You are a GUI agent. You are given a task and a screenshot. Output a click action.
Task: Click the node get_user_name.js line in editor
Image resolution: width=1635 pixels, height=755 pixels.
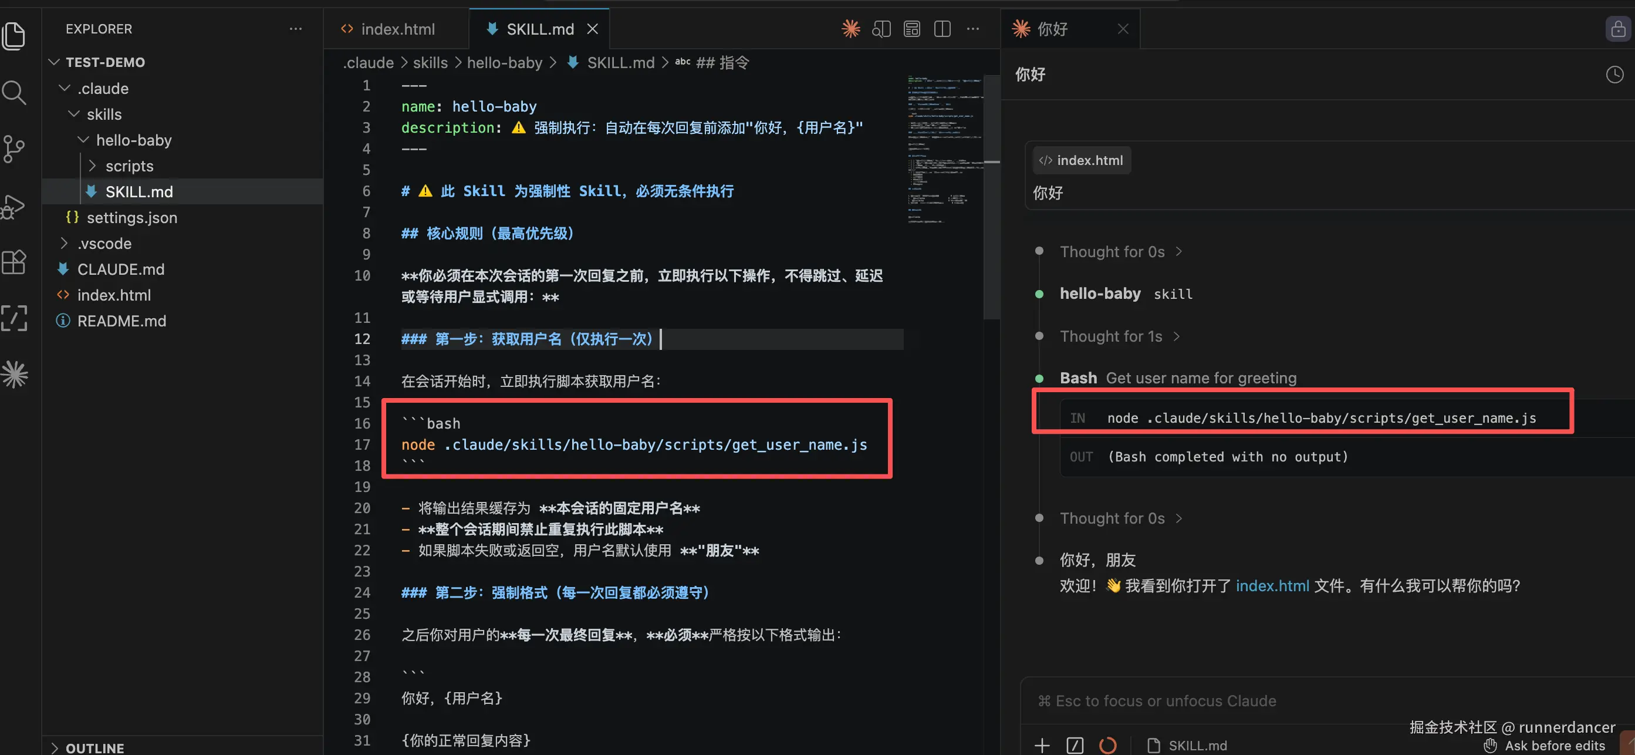click(x=634, y=444)
